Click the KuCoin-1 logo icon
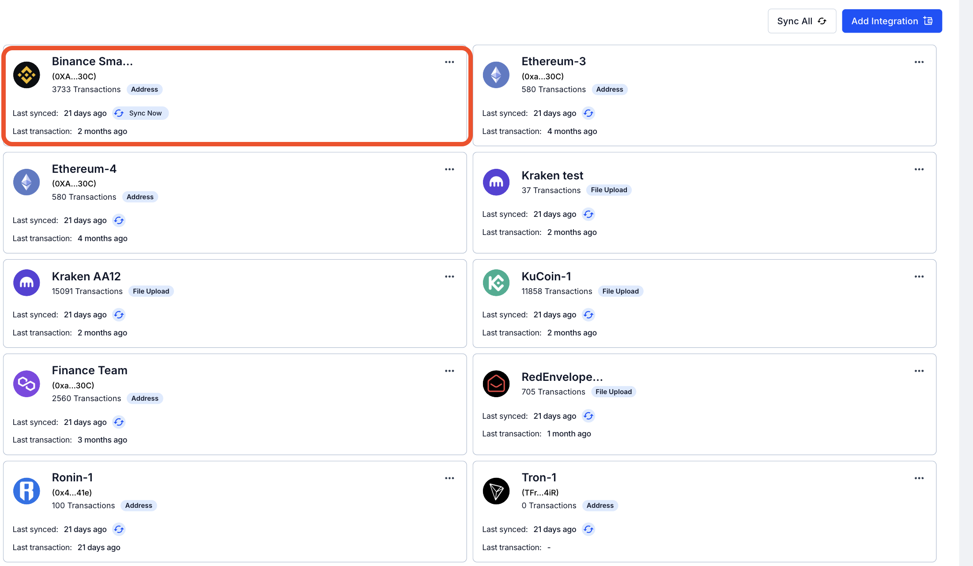This screenshot has height=566, width=973. tap(496, 283)
